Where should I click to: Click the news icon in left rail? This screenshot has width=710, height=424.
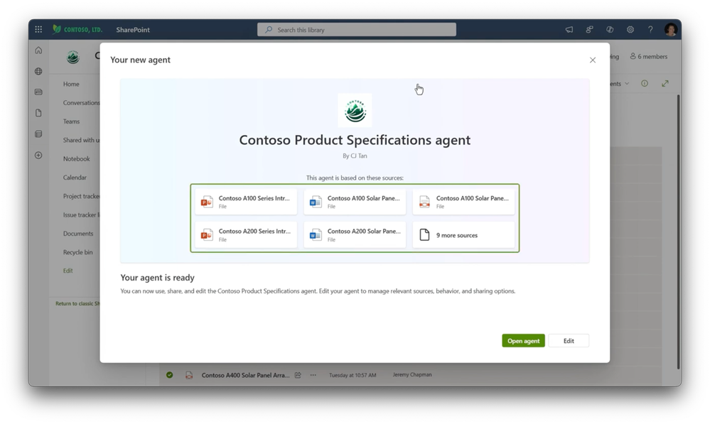click(38, 92)
